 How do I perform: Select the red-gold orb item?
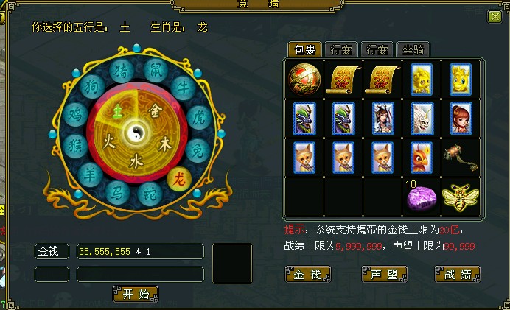coord(304,80)
